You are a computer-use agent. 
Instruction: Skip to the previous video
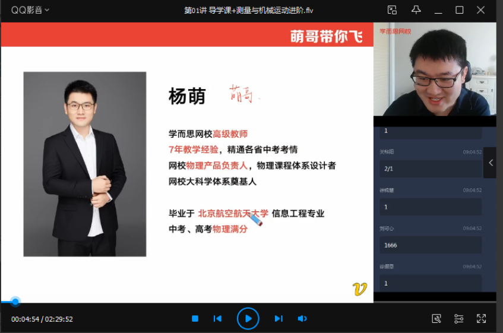click(x=217, y=319)
